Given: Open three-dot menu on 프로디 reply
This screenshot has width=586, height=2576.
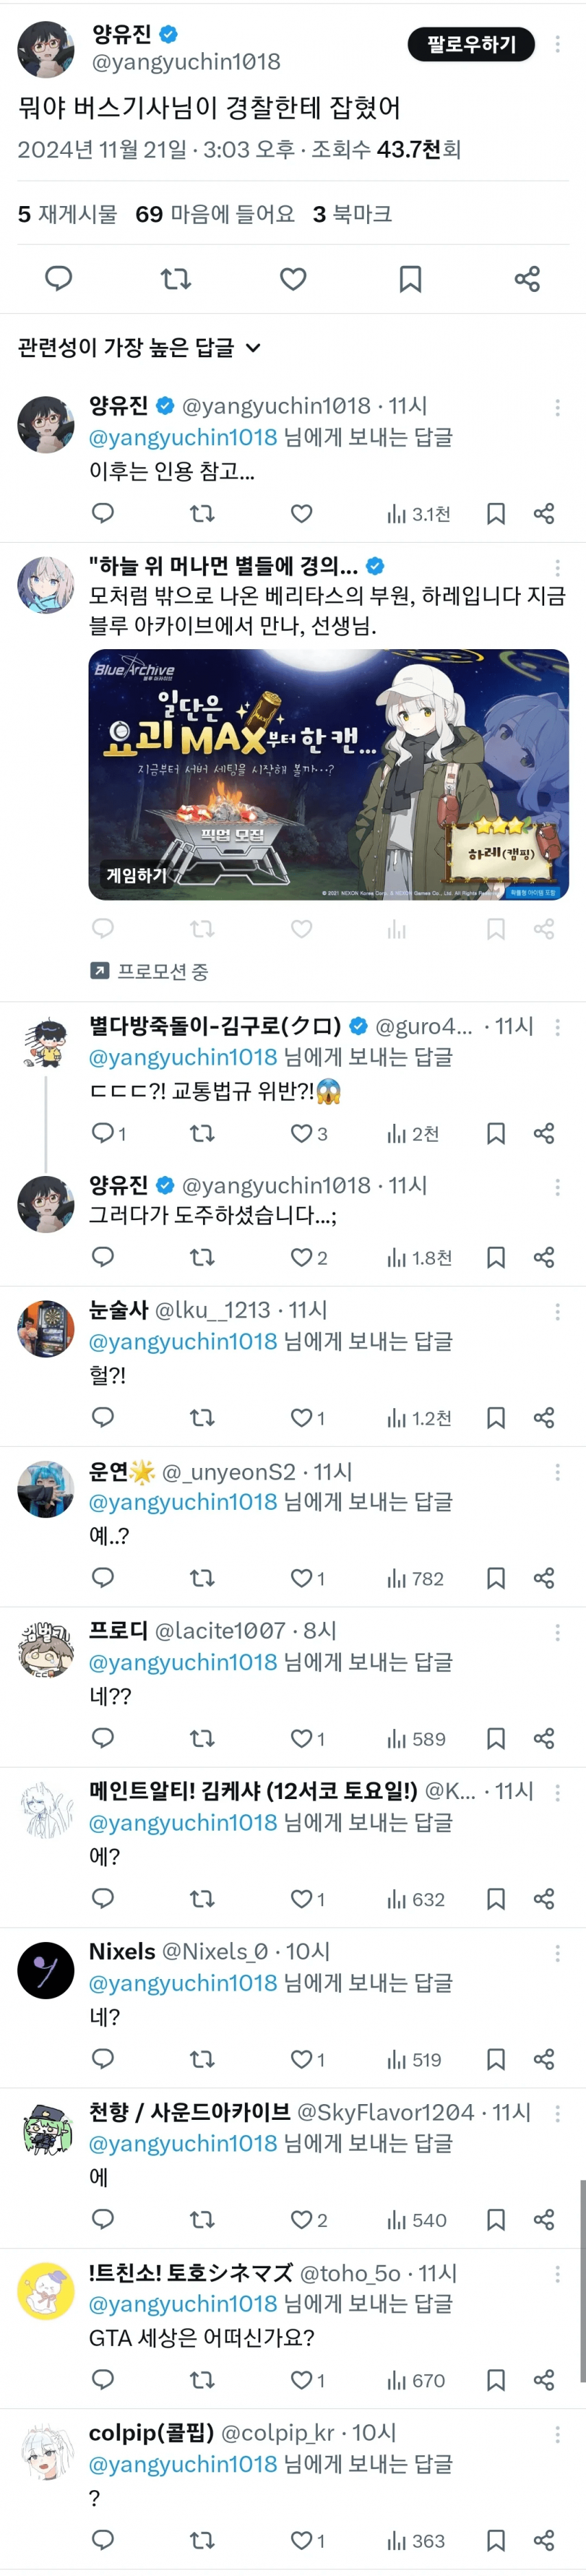Looking at the screenshot, I should [x=557, y=1632].
